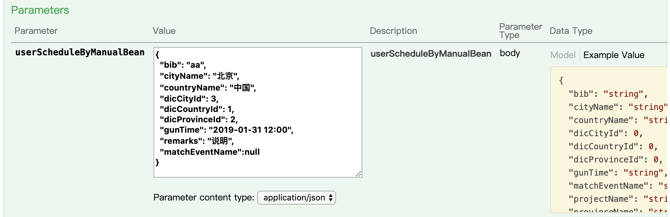Click the body Parameter Type label
This screenshot has height=217, width=670.
point(510,53)
